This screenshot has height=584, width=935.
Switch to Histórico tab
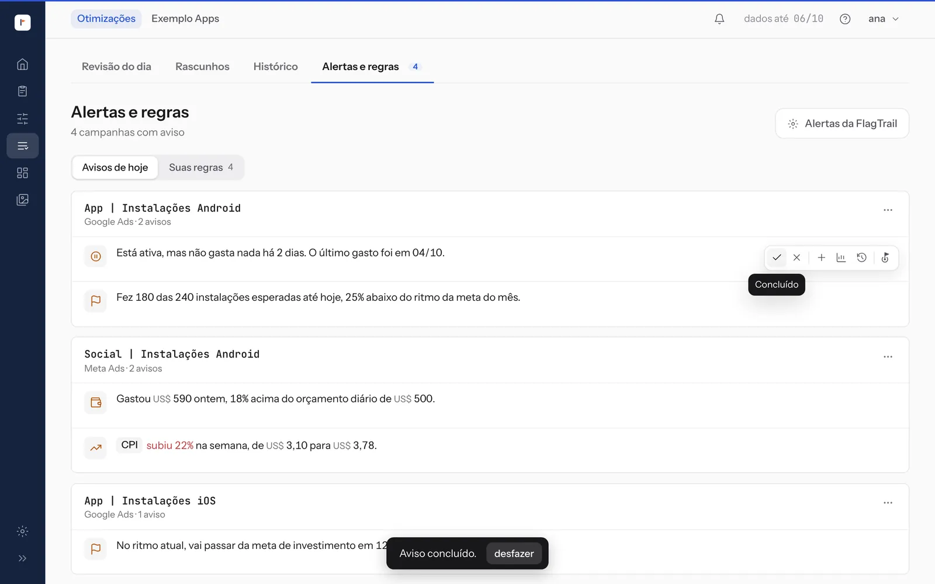point(276,67)
